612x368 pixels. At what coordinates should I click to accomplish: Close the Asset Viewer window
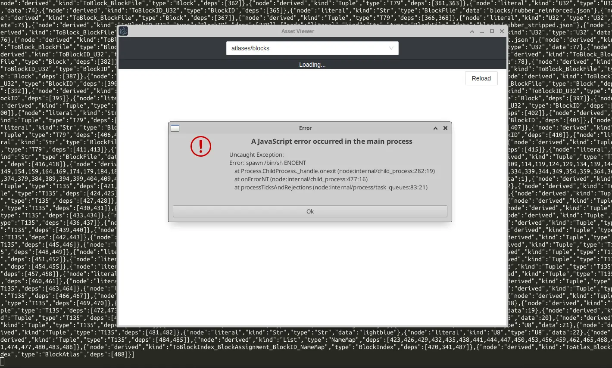(502, 31)
